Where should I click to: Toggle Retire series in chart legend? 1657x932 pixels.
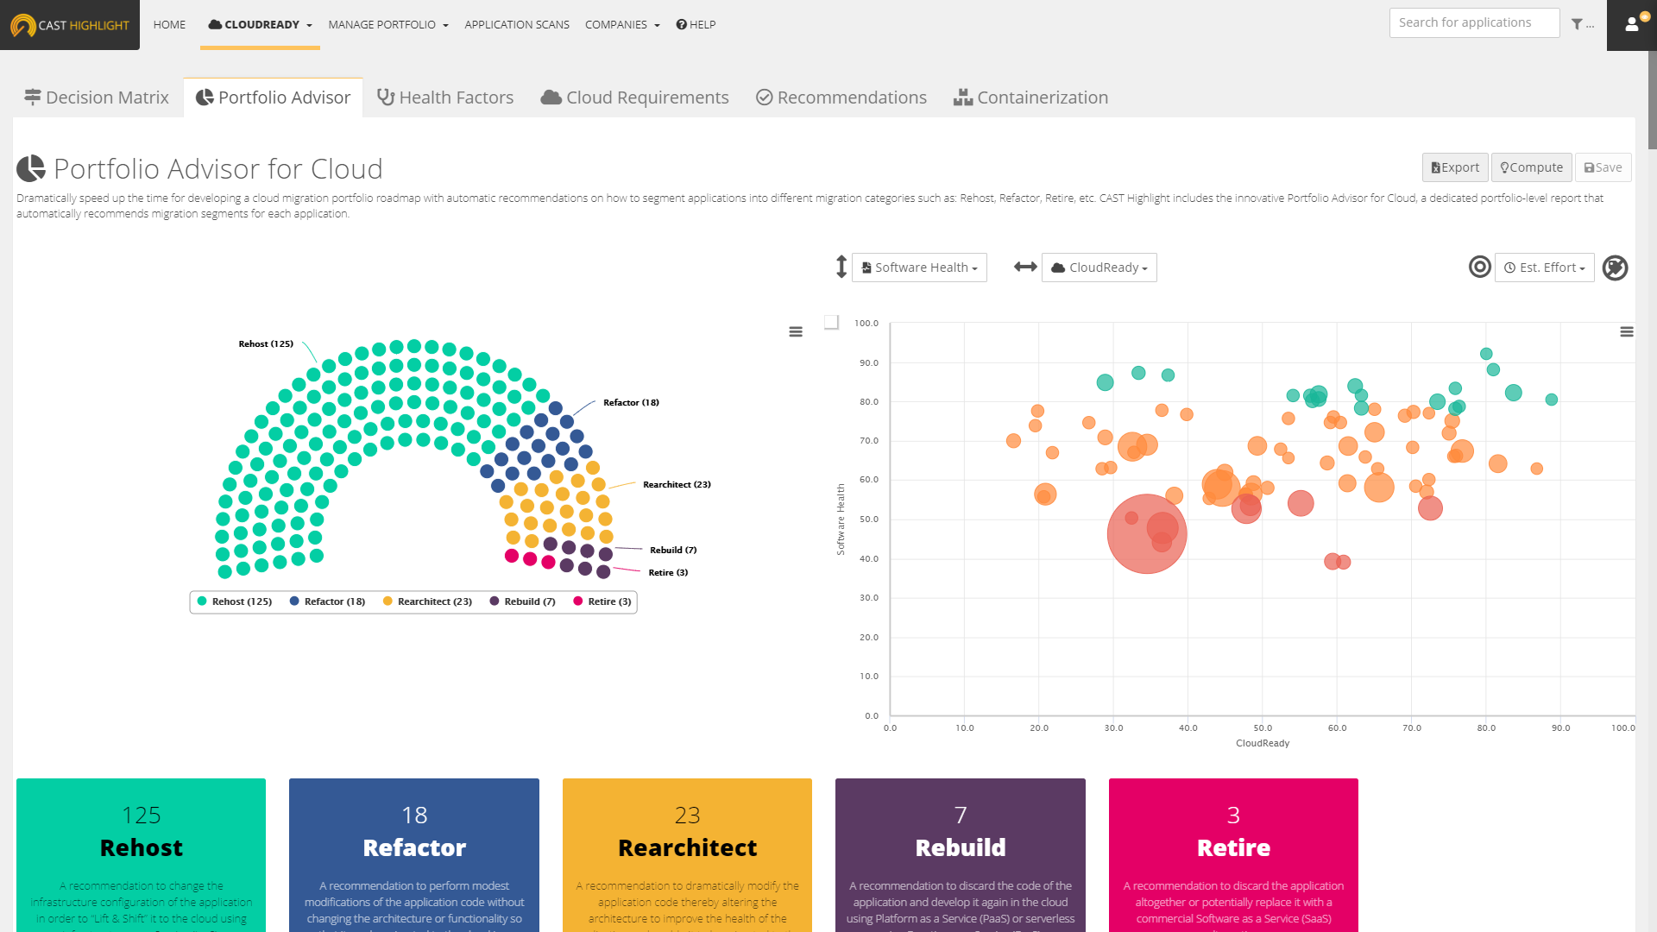602,601
